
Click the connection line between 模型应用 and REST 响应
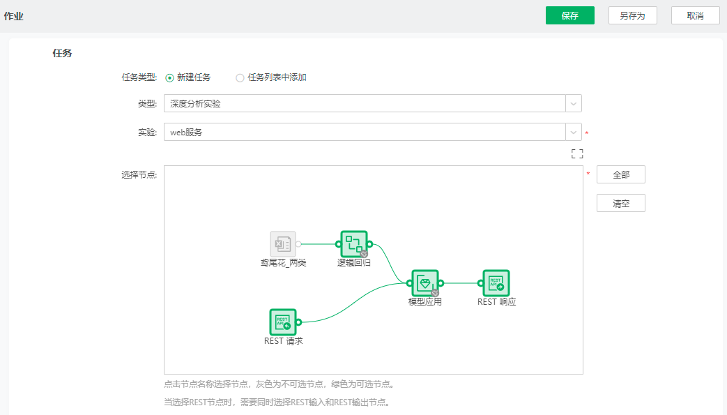461,282
